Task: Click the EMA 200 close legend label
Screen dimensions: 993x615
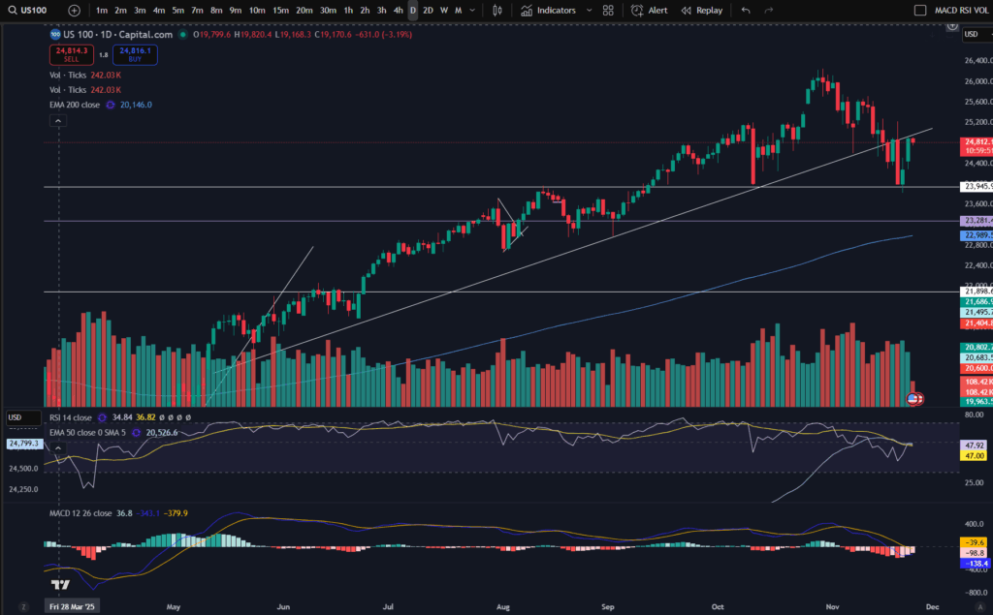Action: pyautogui.click(x=74, y=105)
